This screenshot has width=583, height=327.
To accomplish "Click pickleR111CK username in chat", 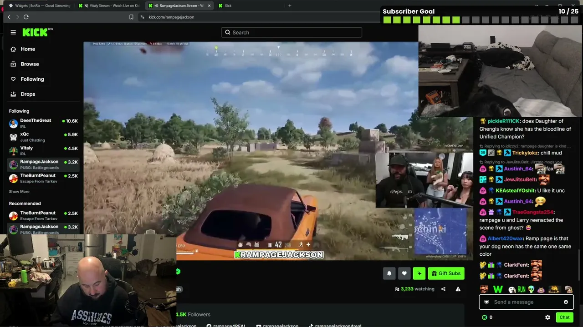I will [x=504, y=121].
